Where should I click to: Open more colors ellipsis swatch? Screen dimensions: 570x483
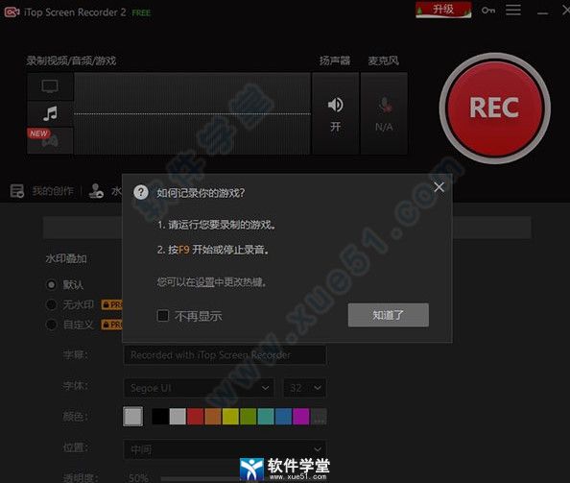click(319, 417)
